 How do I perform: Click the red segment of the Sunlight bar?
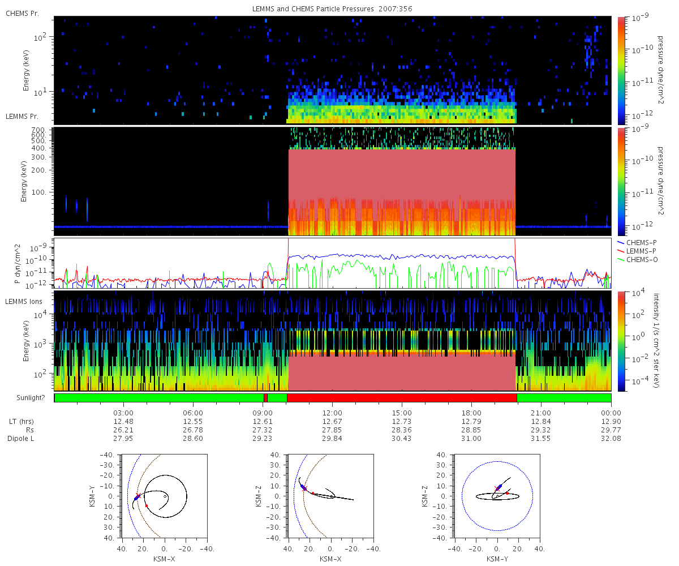click(402, 397)
